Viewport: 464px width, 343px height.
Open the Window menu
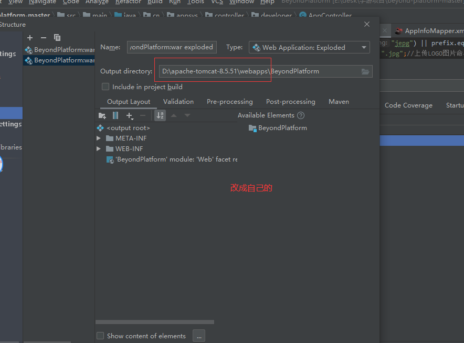point(242,2)
